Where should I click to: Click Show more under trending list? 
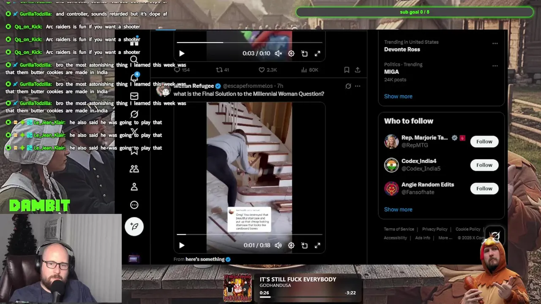[x=398, y=96]
